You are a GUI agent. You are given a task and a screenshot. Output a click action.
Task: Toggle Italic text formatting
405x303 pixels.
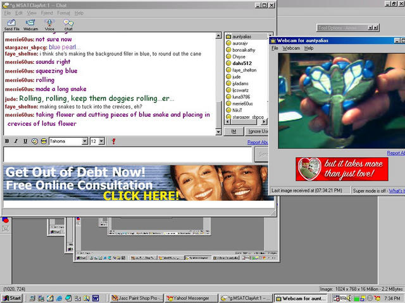[x=16, y=141]
